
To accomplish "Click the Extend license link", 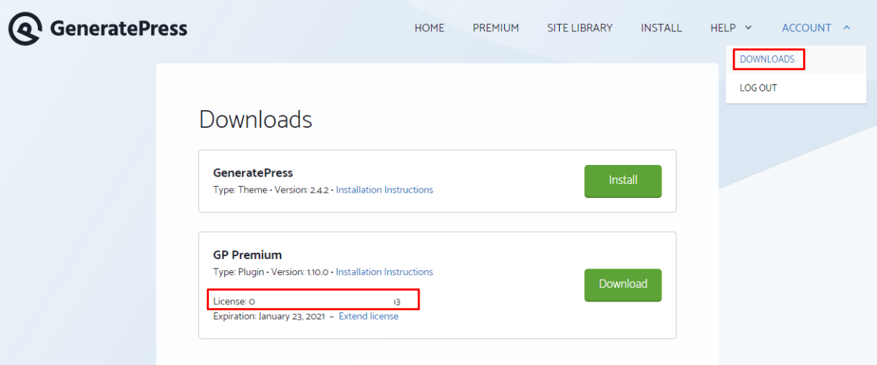I will (x=368, y=316).
